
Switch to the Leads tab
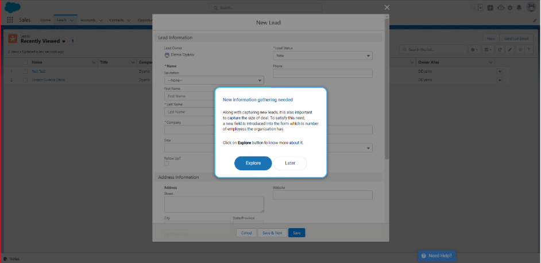click(x=62, y=20)
